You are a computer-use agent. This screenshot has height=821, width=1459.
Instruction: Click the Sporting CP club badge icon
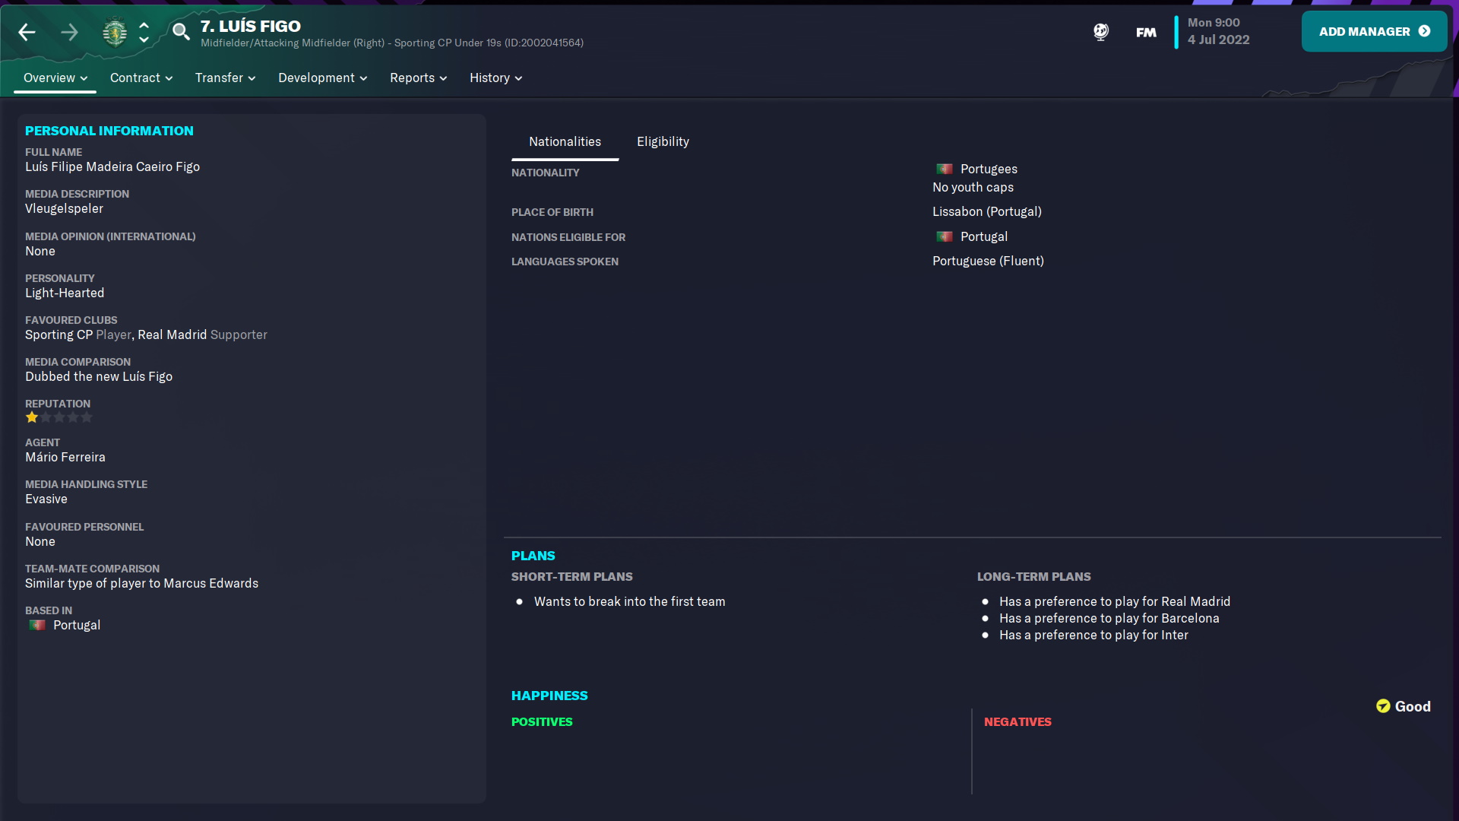coord(114,32)
